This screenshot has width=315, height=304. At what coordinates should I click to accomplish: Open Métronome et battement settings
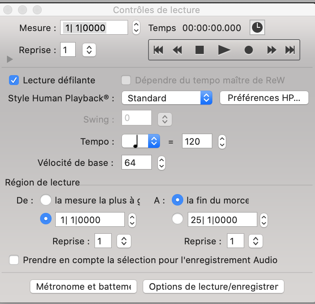point(83,286)
